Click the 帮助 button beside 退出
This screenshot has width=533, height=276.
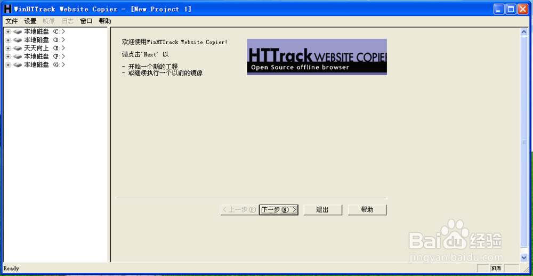click(x=367, y=210)
